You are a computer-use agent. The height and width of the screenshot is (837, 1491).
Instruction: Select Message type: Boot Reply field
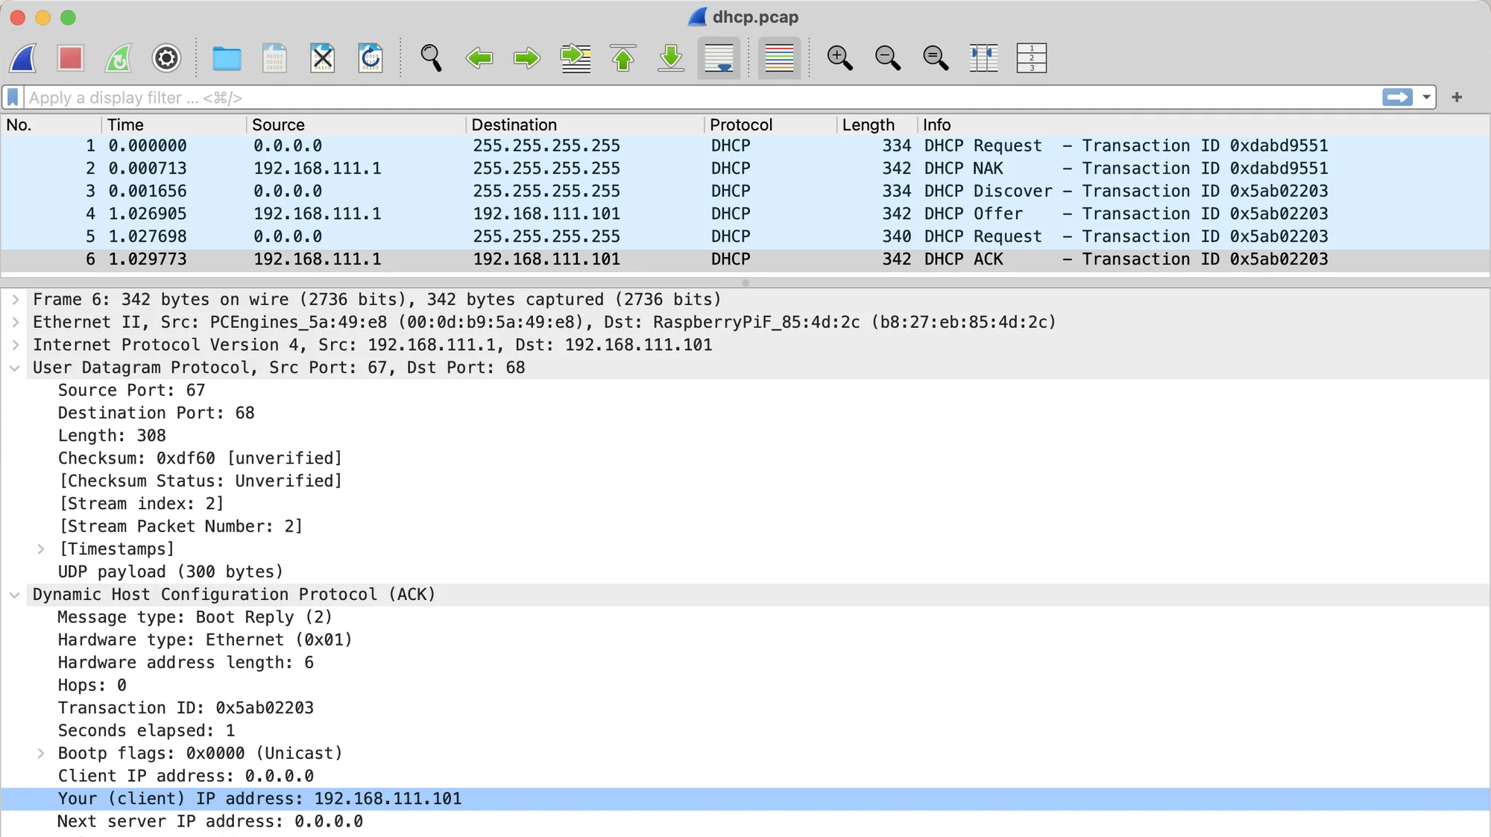(x=195, y=617)
